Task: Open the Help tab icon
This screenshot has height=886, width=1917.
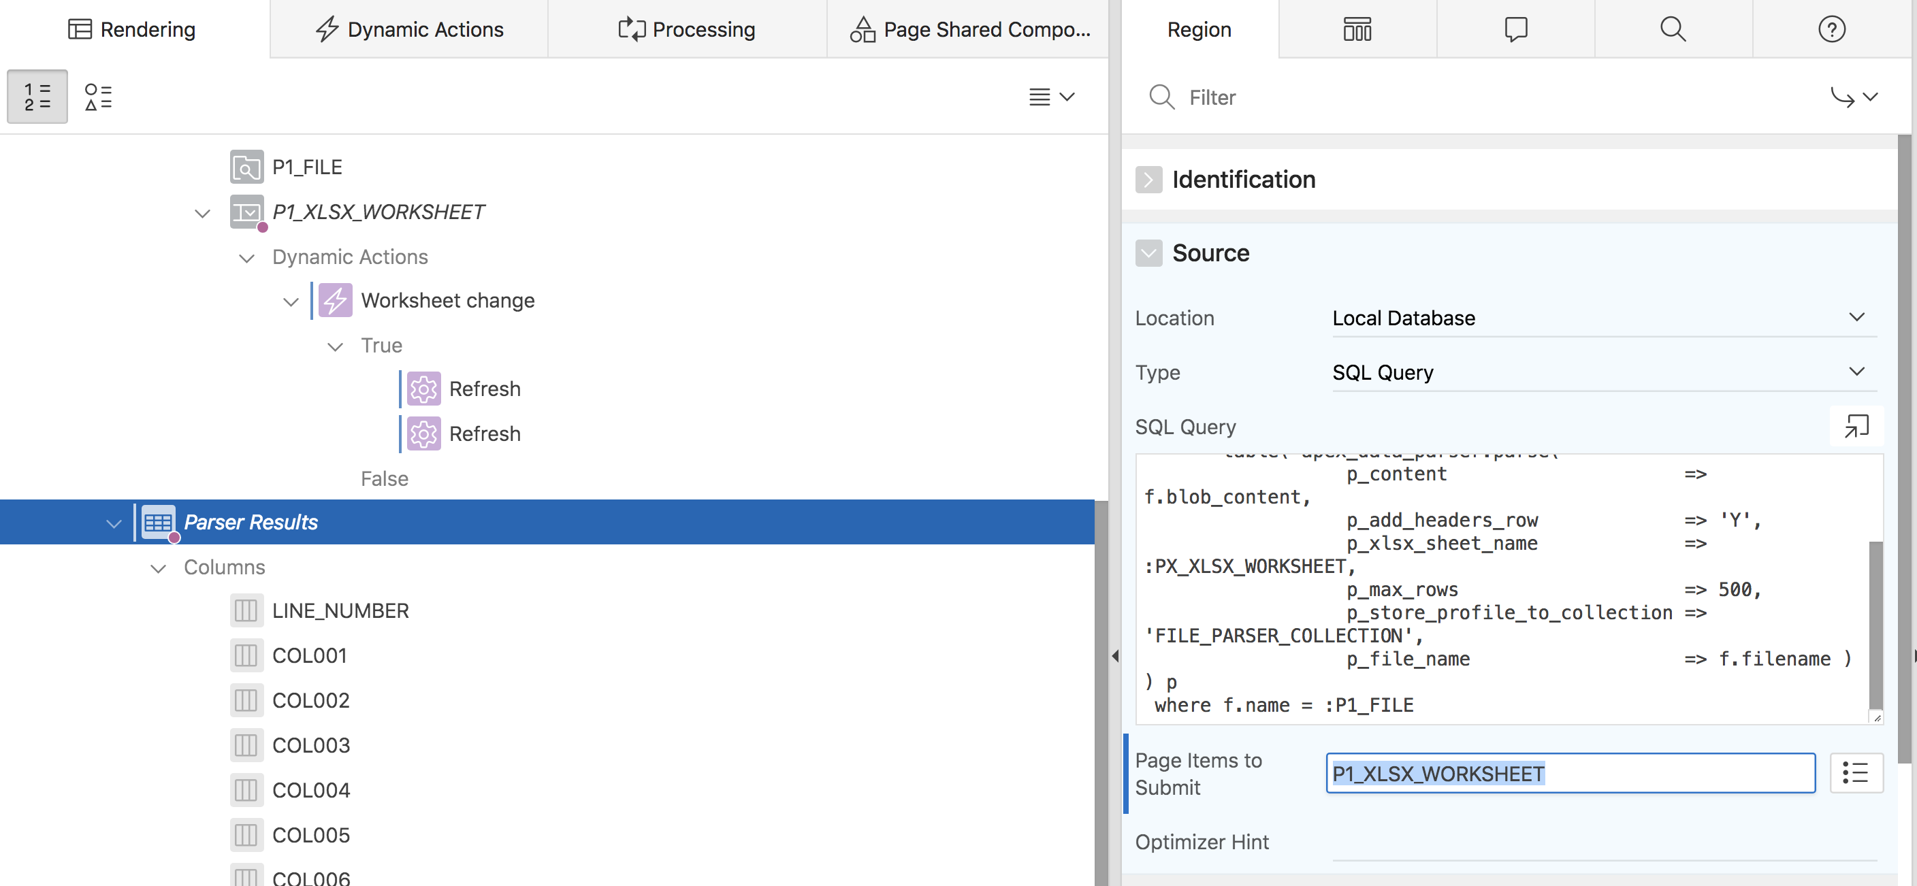Action: 1831,29
